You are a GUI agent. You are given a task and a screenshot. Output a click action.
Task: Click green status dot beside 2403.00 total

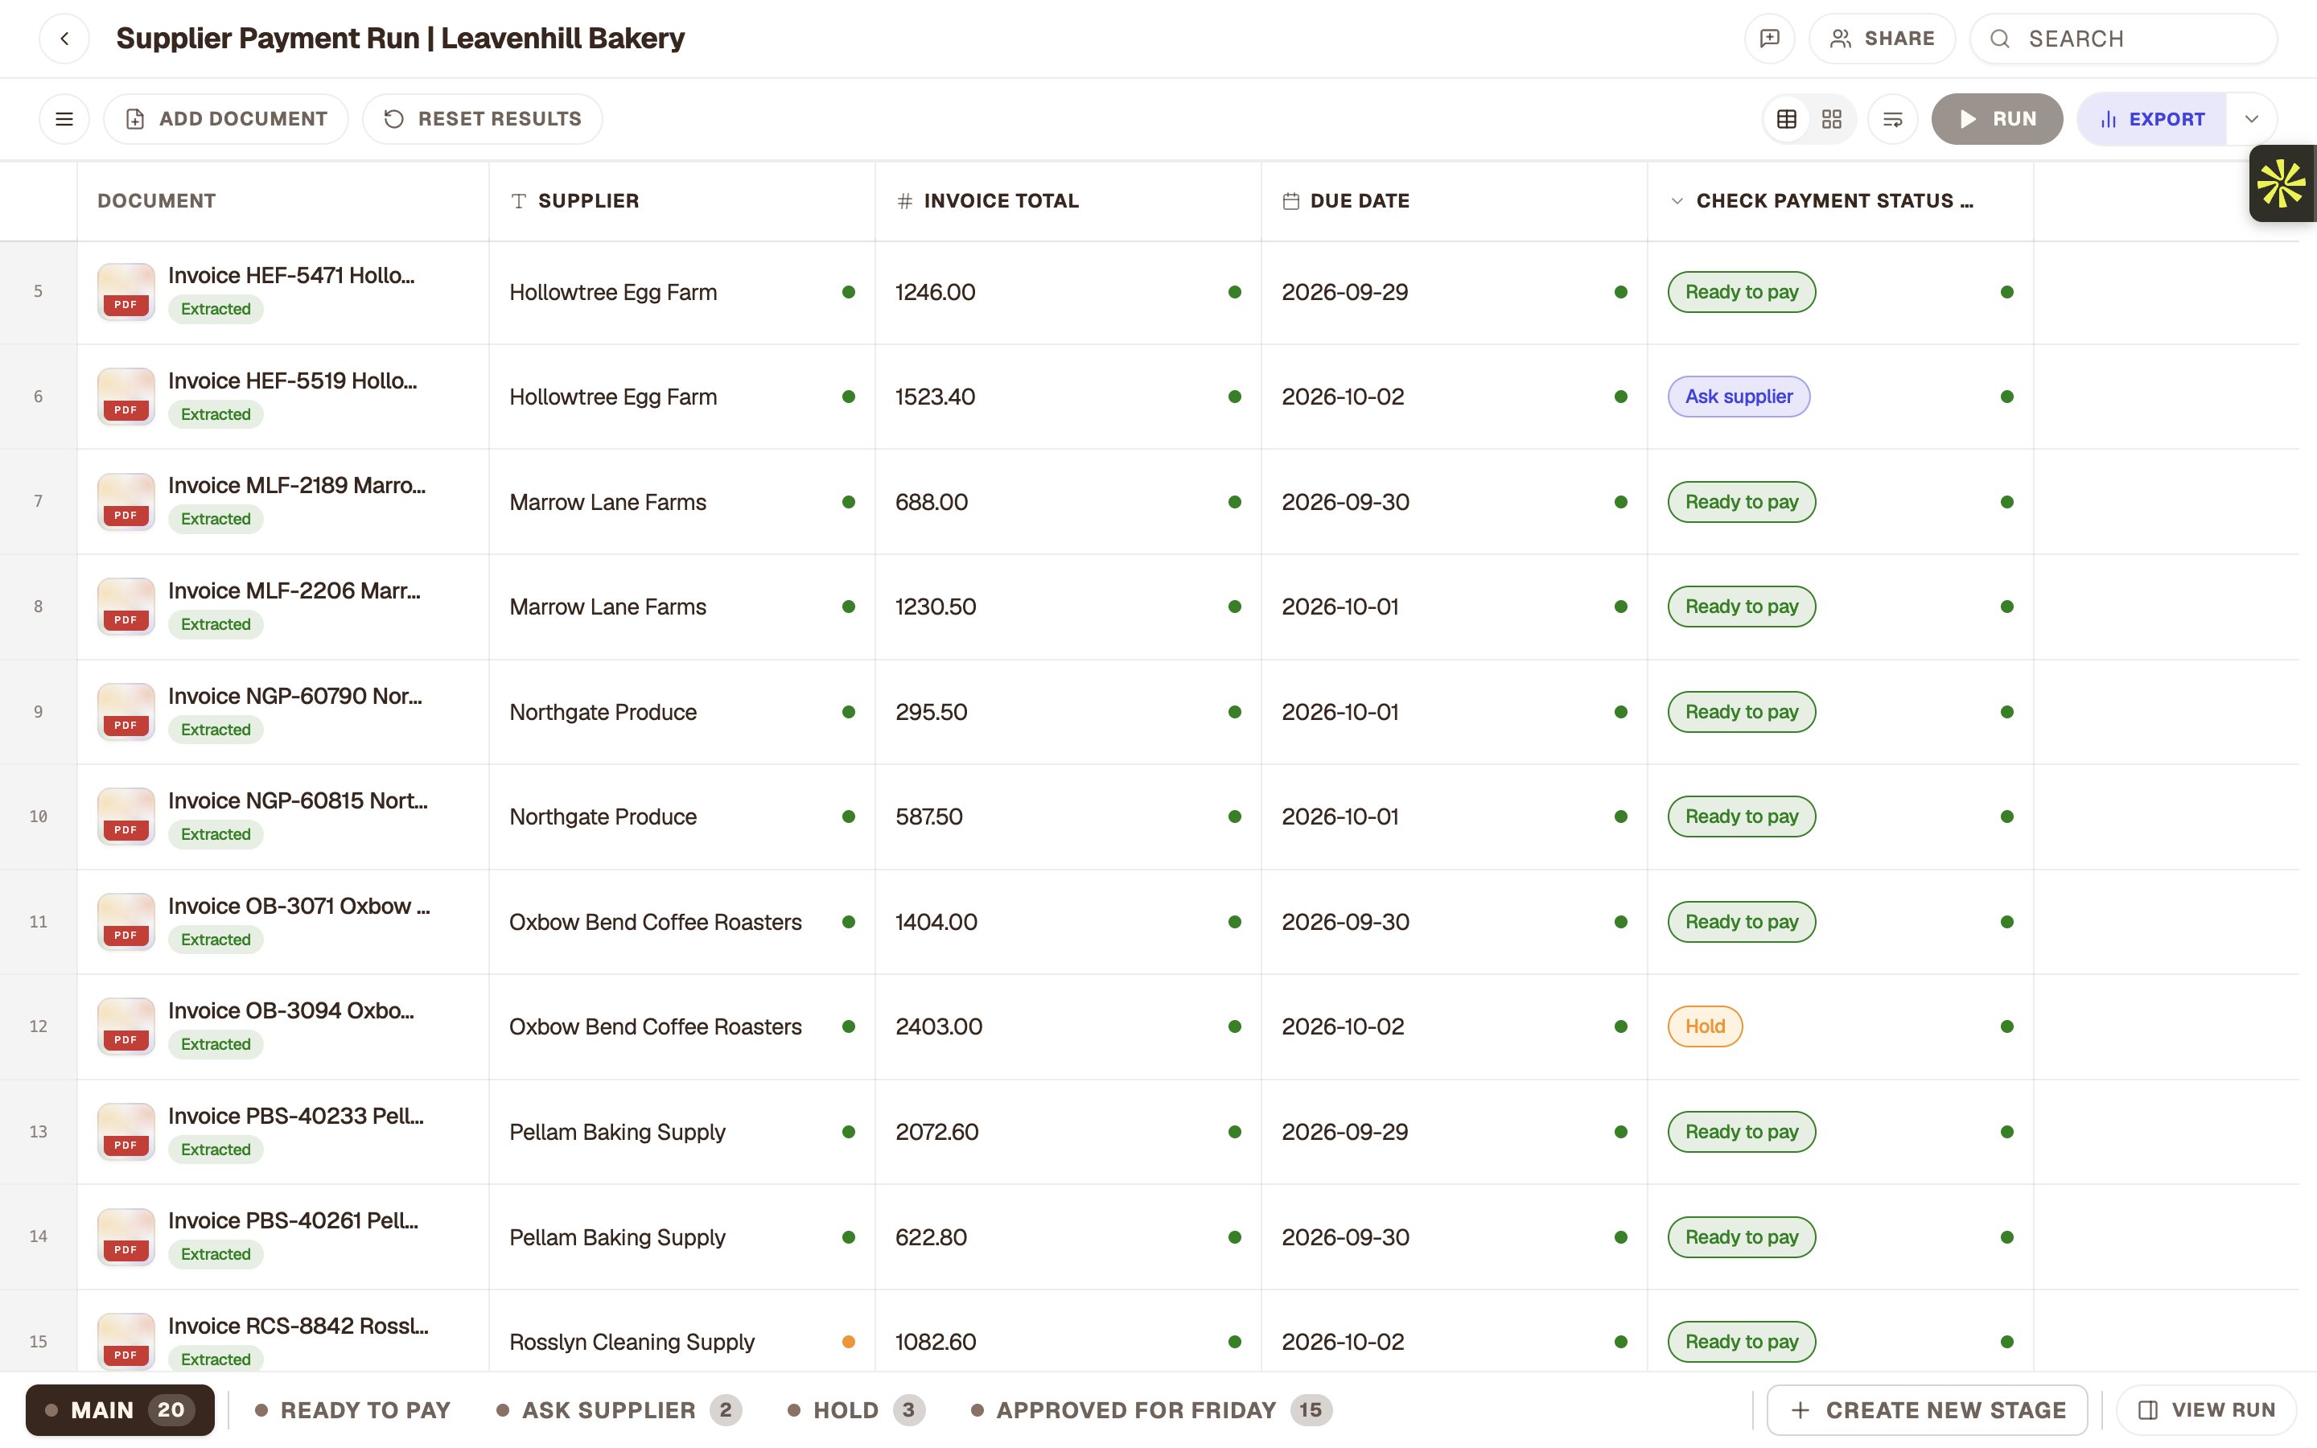coord(1234,1026)
